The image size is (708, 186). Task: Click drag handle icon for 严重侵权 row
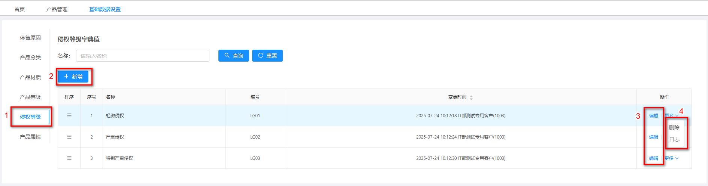[x=69, y=137]
